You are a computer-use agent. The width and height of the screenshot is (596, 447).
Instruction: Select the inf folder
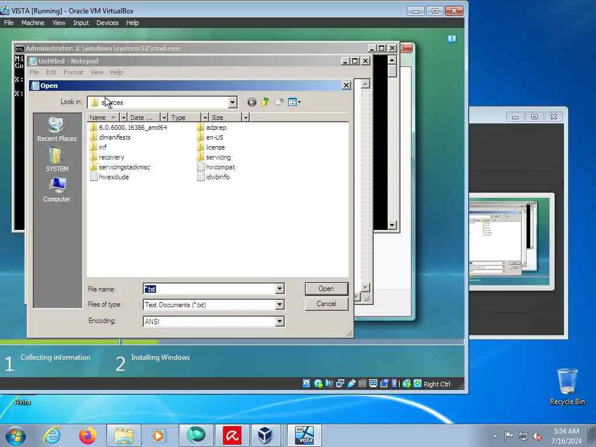point(98,147)
